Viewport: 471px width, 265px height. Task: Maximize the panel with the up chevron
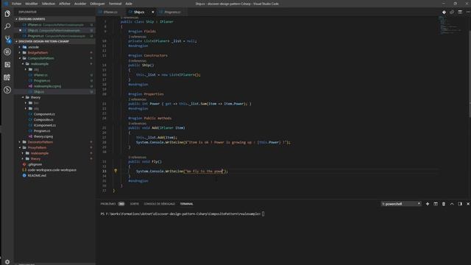click(452, 204)
